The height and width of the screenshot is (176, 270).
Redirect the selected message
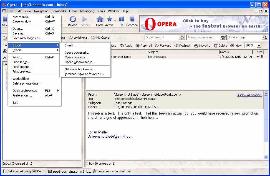click(182, 46)
